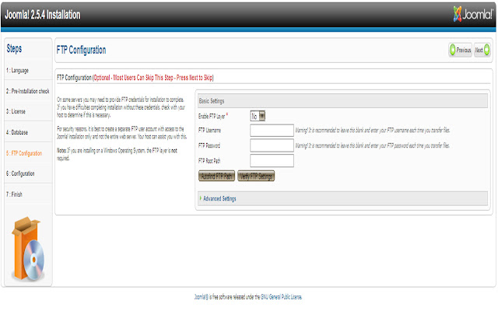Image resolution: width=498 pixels, height=311 pixels.
Task: Go to the Previous installation step
Action: (460, 50)
